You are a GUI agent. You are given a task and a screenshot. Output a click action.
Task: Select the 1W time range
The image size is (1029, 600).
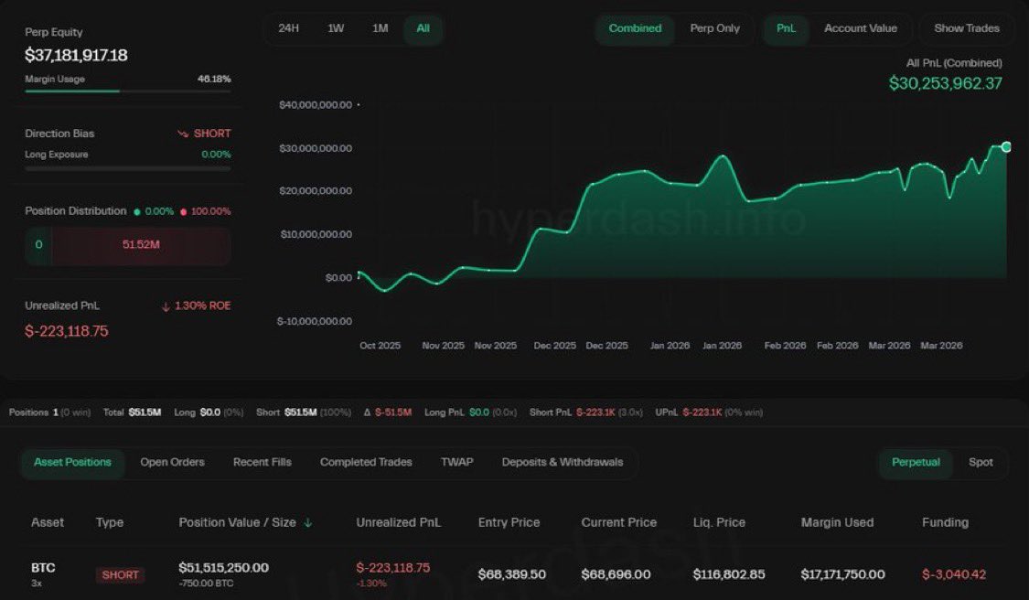pos(336,28)
